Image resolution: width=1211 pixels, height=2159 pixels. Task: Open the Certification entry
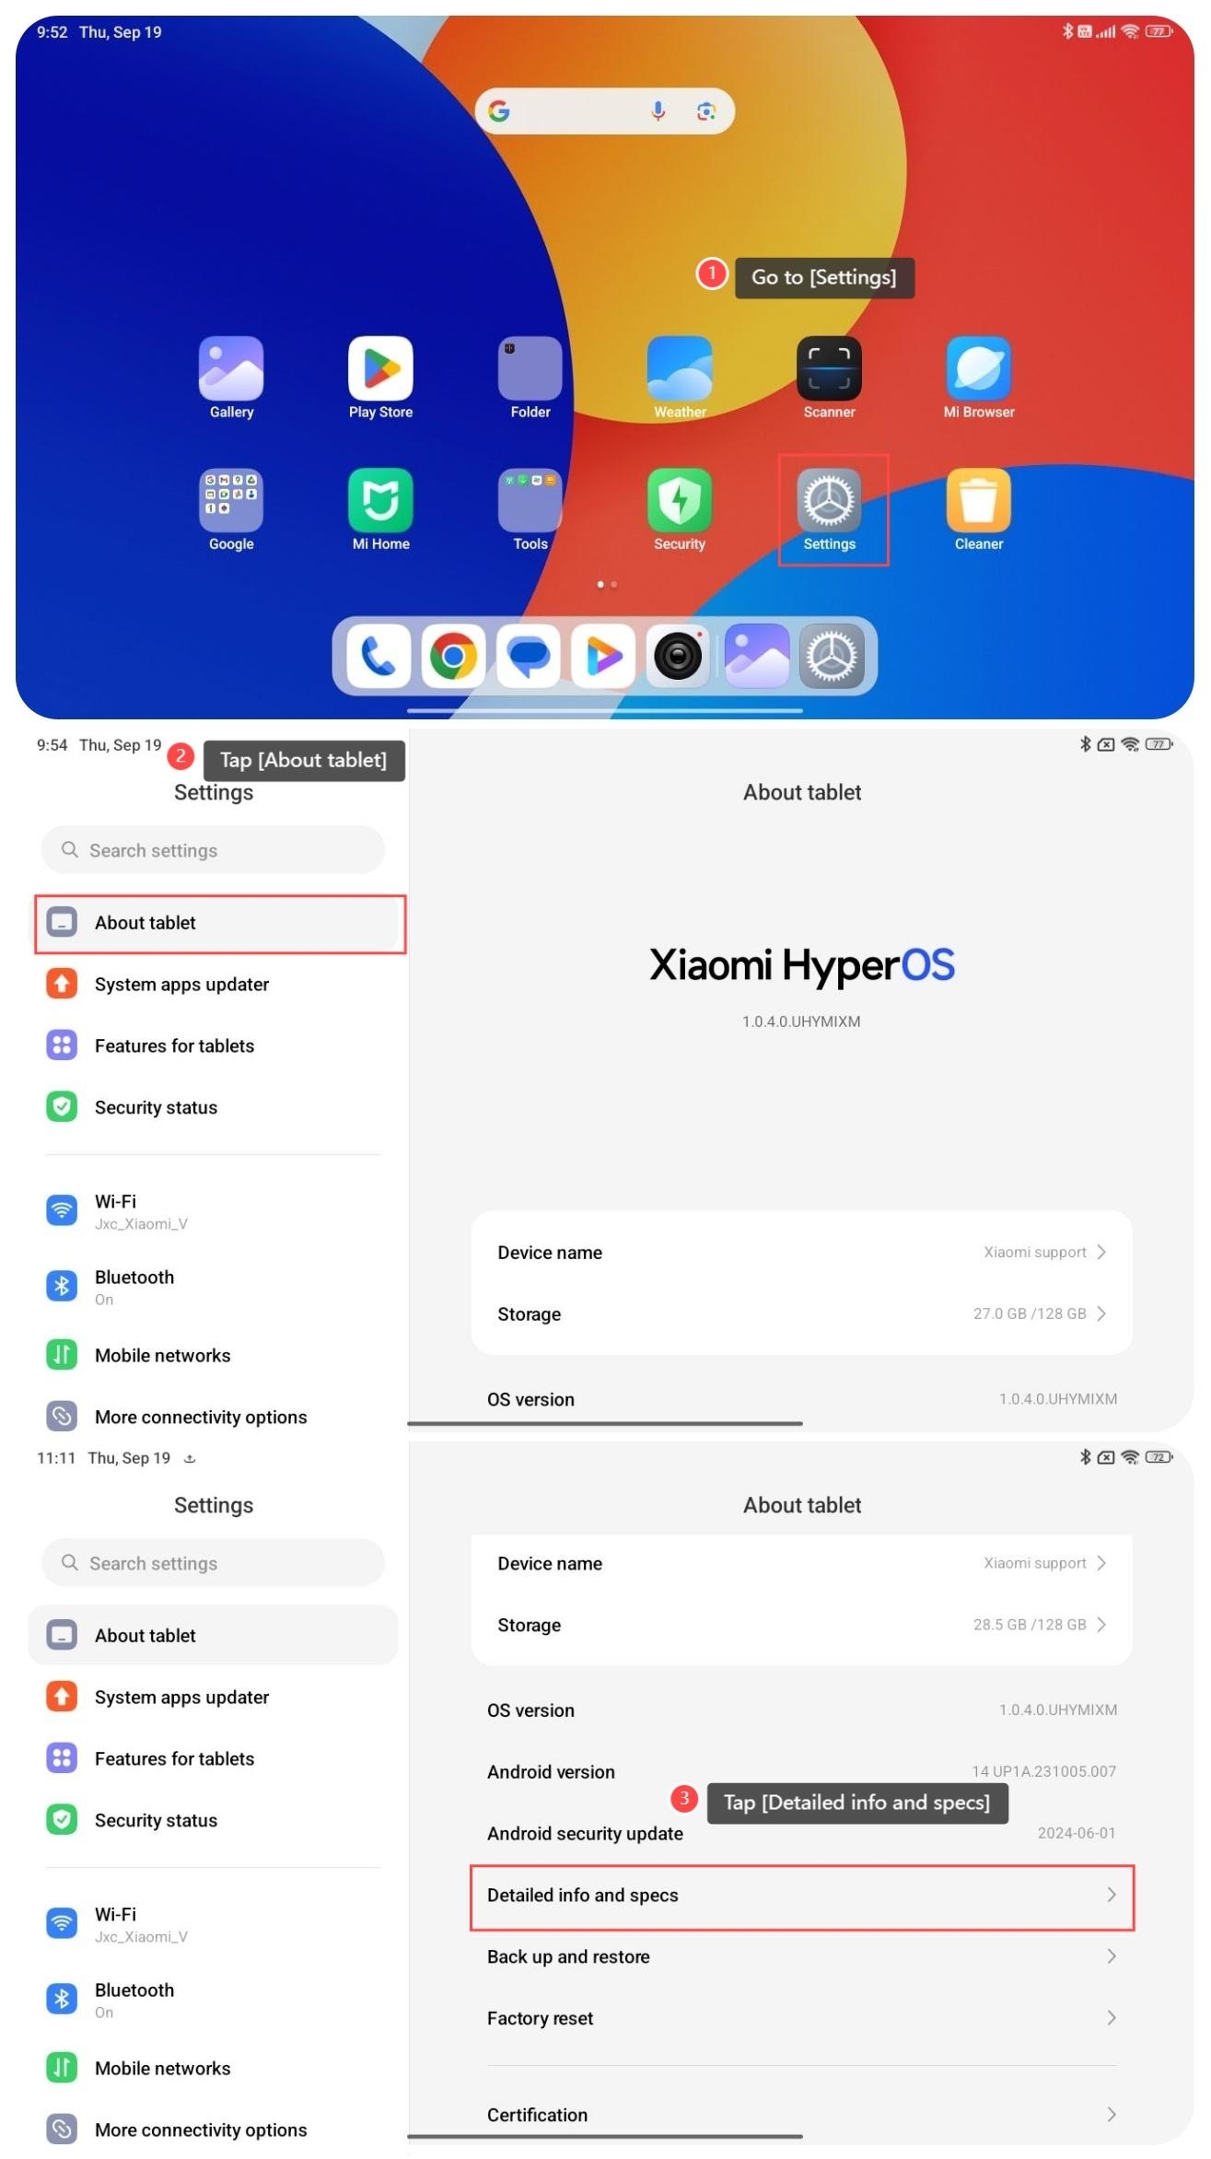pos(801,2116)
